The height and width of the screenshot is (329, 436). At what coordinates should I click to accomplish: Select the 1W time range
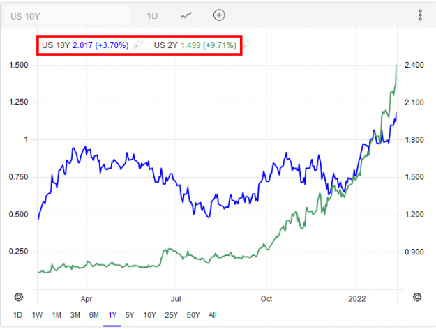pyautogui.click(x=37, y=315)
